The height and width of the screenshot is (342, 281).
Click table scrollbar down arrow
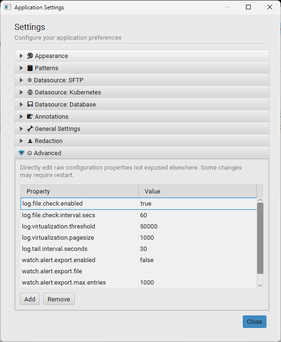(260, 285)
